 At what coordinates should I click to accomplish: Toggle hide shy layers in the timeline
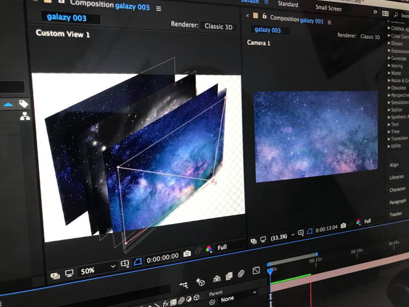(x=216, y=278)
